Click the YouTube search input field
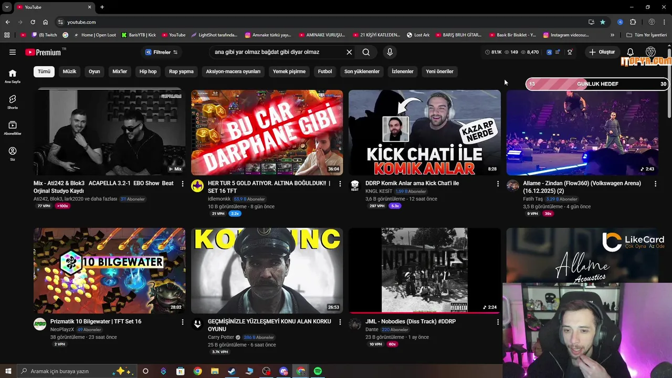The height and width of the screenshot is (378, 672). click(x=278, y=52)
